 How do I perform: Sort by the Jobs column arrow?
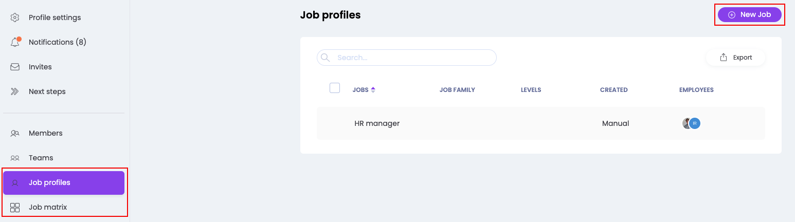(373, 90)
